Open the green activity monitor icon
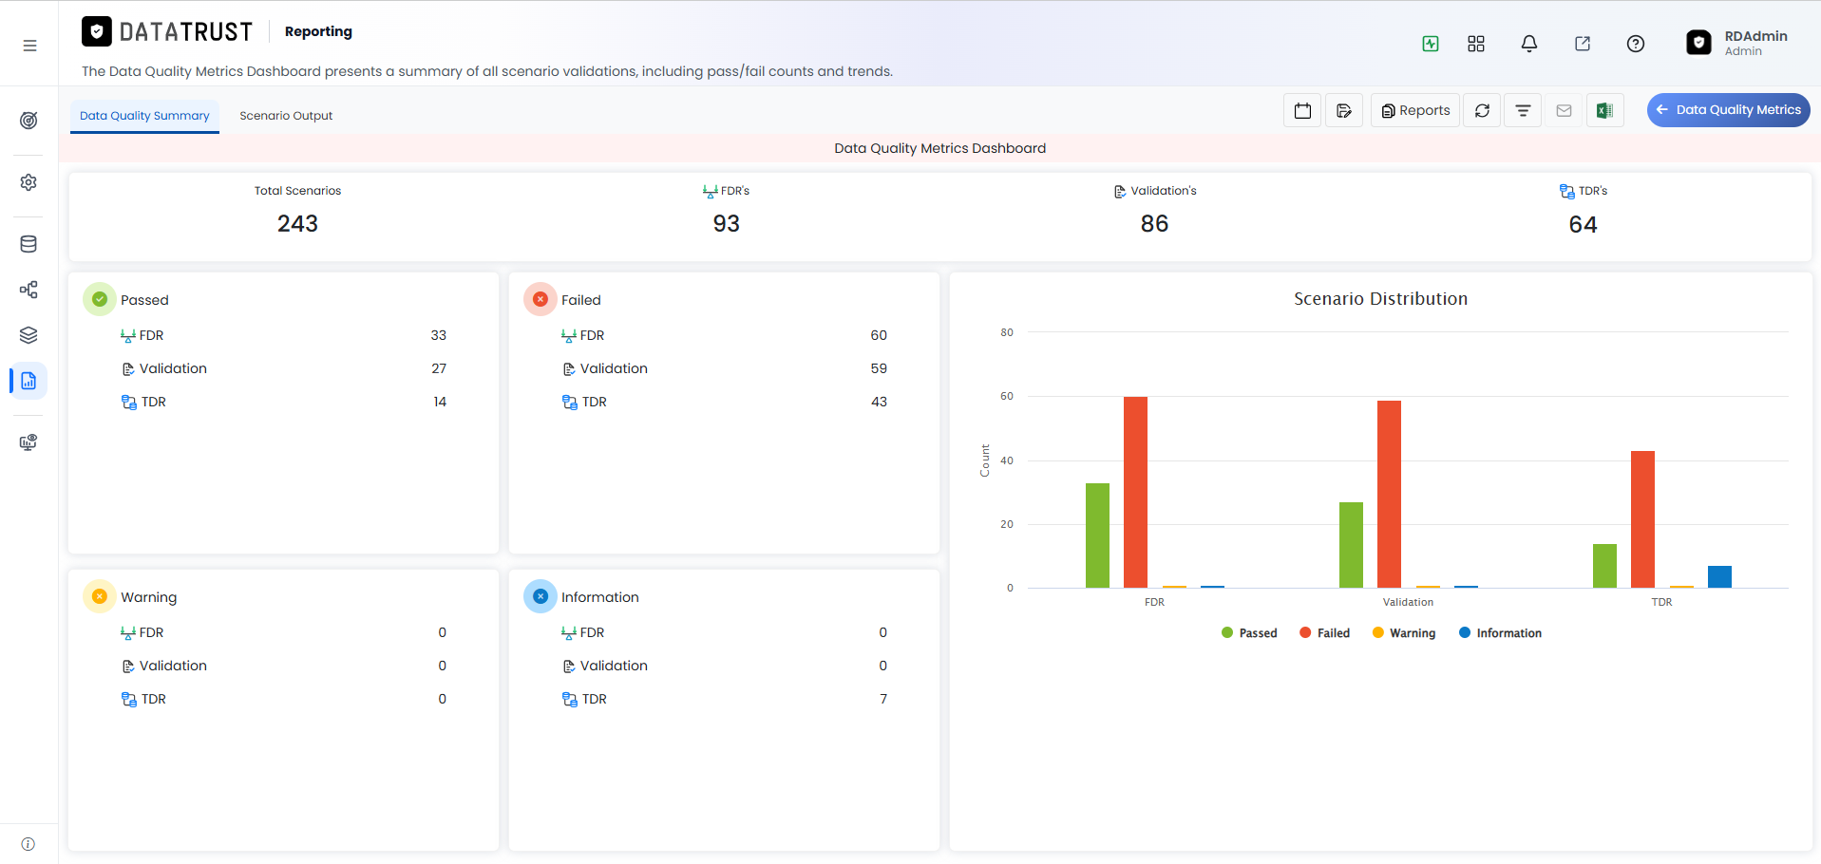This screenshot has width=1821, height=864. (x=1431, y=44)
